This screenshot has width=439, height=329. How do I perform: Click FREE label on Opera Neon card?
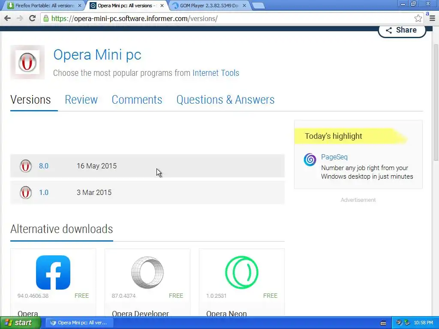coord(271,296)
